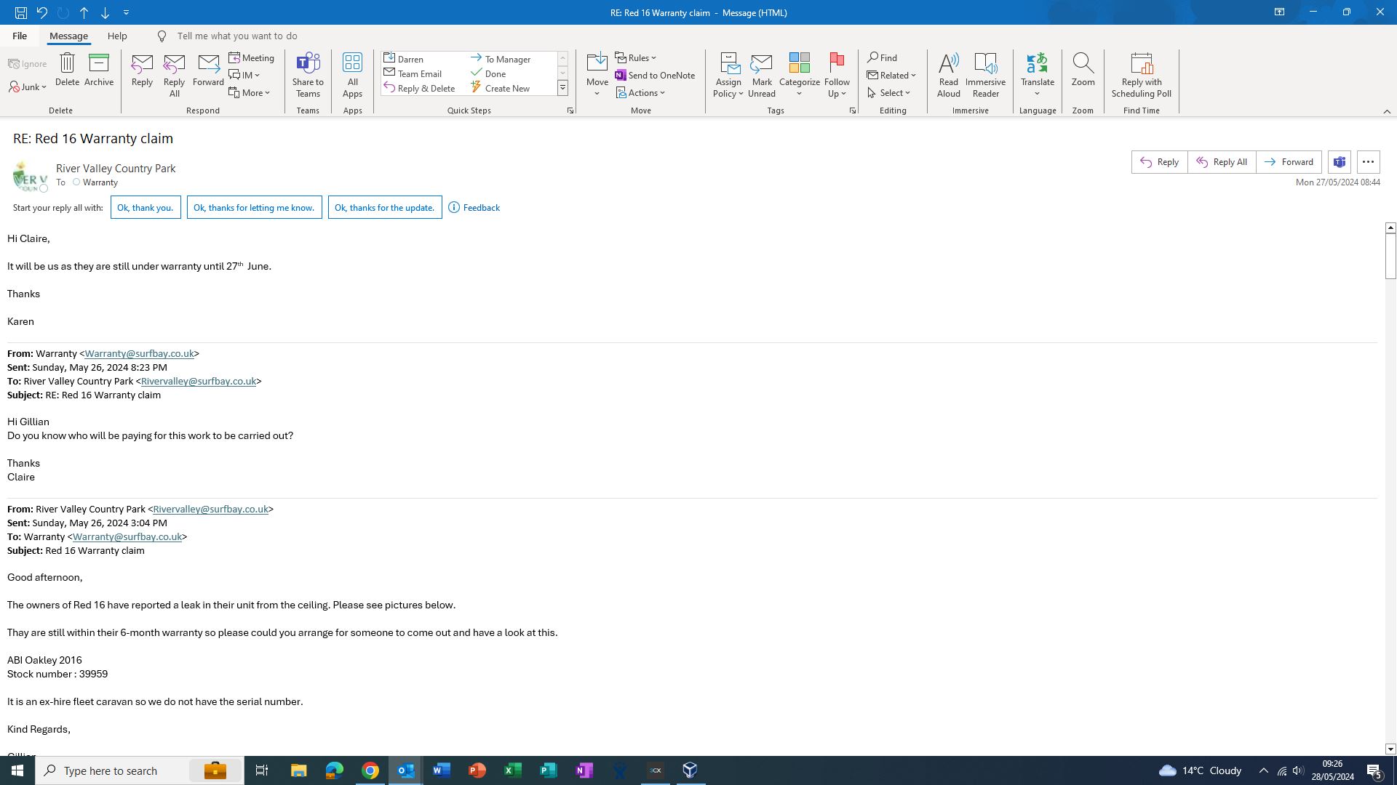Launch the Immersive Reader
Screen dimensions: 1397x785
click(x=985, y=74)
